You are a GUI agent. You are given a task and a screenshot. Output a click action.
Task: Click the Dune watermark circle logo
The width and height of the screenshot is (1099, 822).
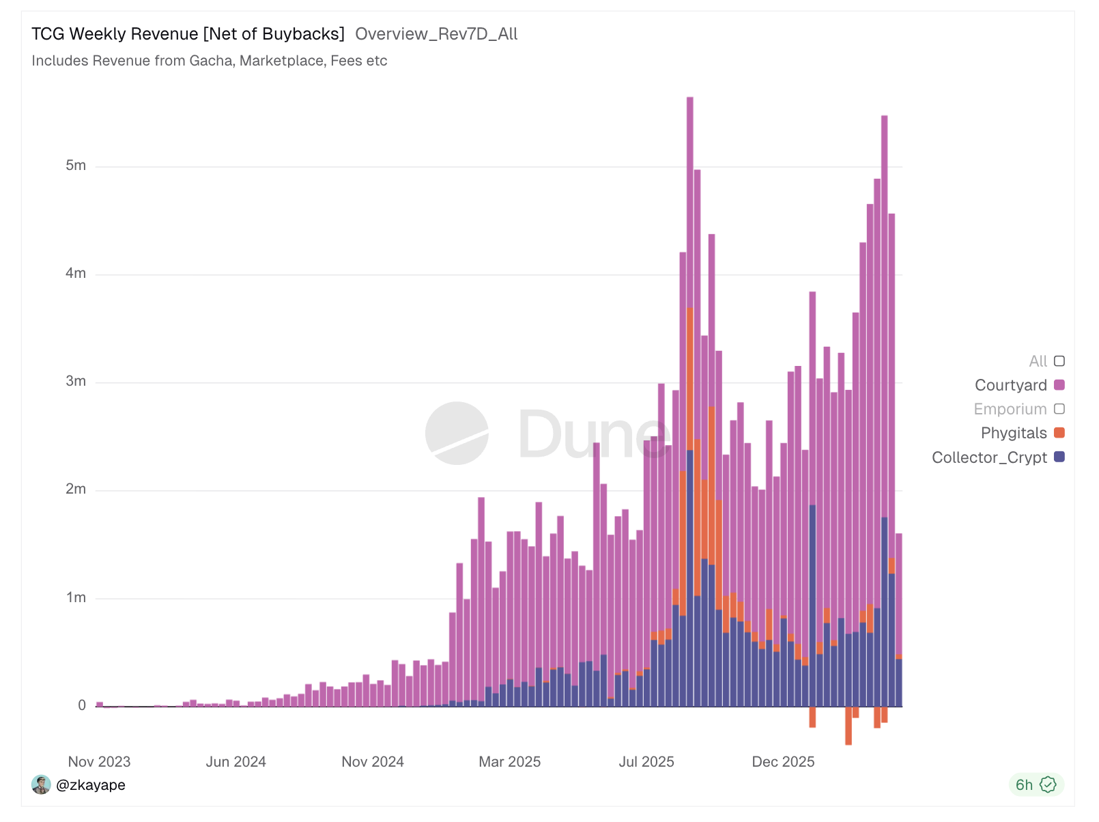pos(457,434)
